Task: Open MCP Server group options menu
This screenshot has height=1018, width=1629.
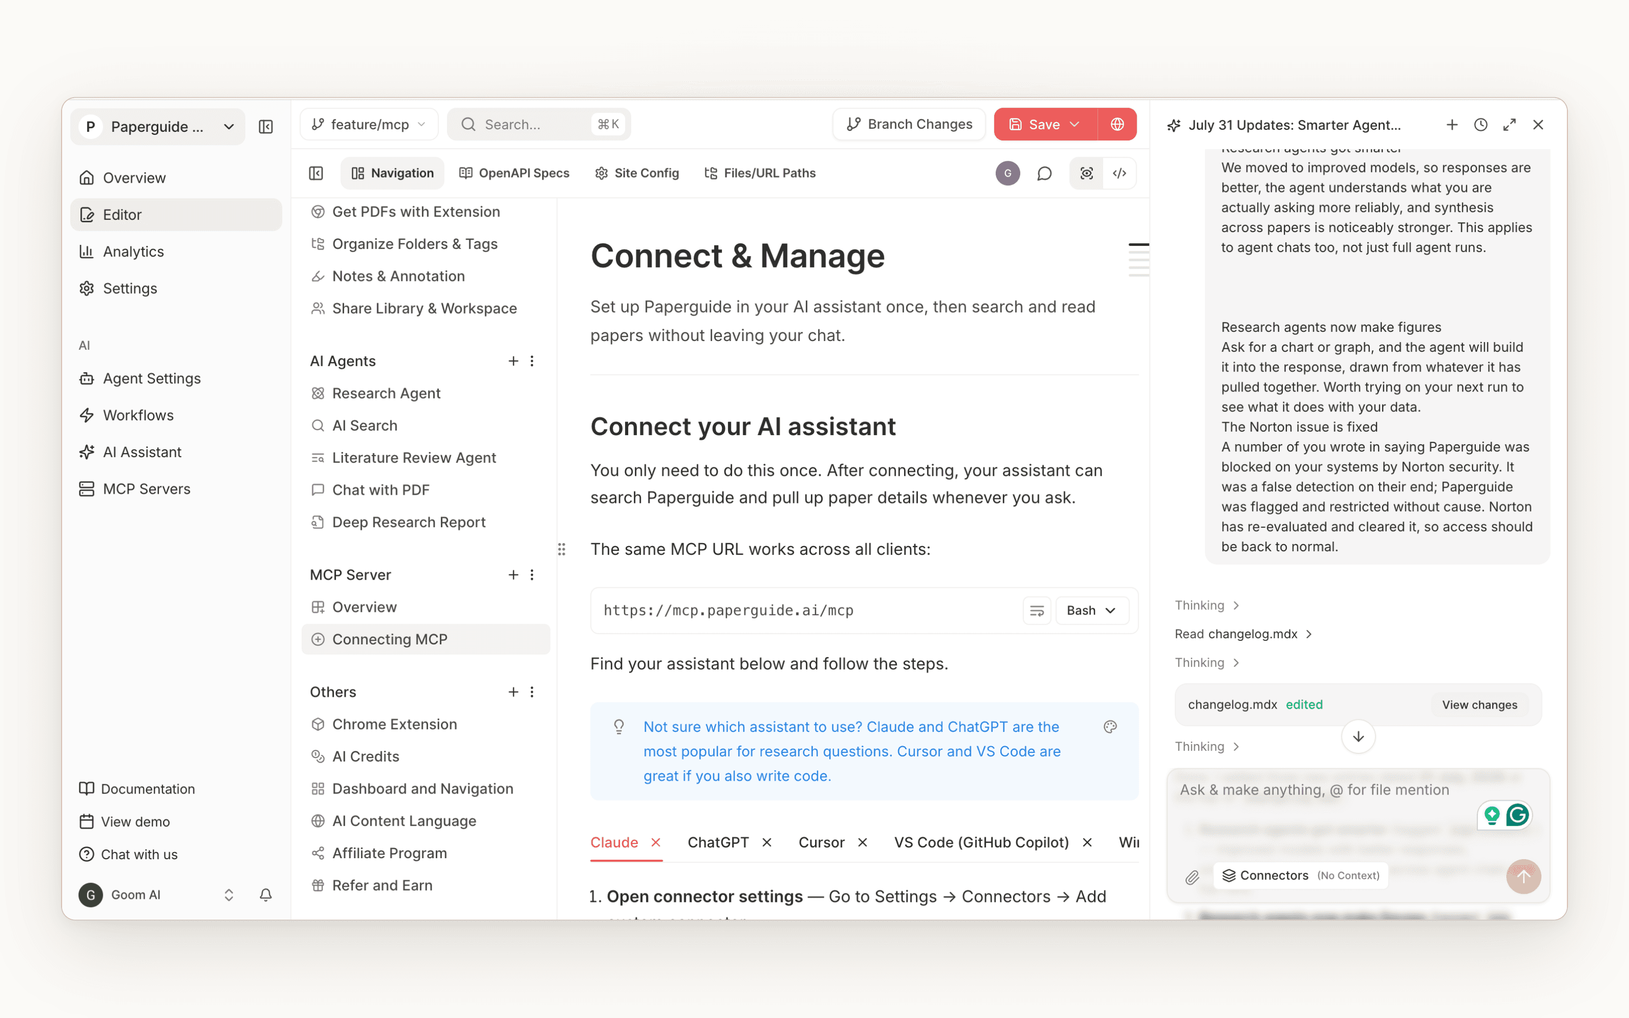Action: point(532,574)
